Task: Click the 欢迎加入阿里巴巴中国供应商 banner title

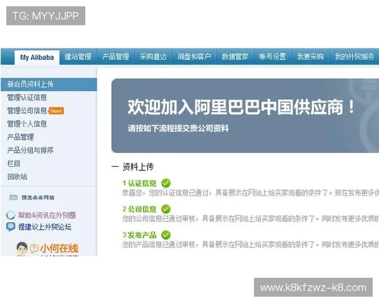Action: [241, 107]
